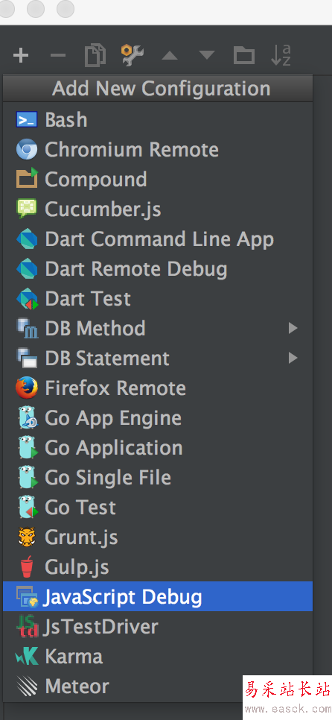This screenshot has height=720, width=332.
Task: Click the Copy Configuration icon
Action: (95, 56)
